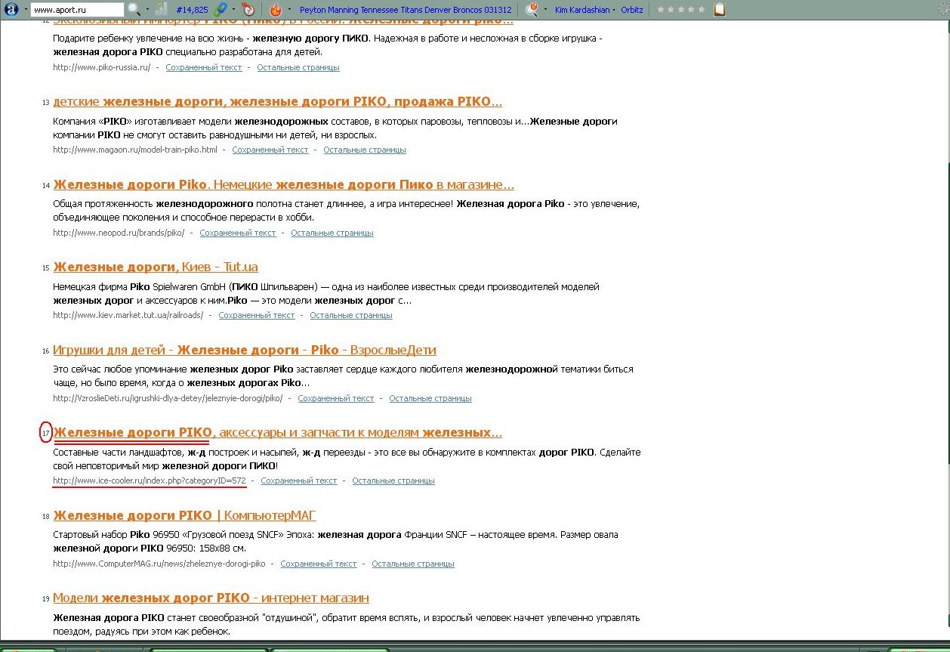Click the Wayback stopwatch icon
950x652 pixels.
tap(248, 10)
